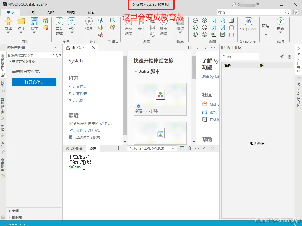The image size is (302, 226).
Task: Toggle the middle-row empty checkbox in 编辑 group
Action: pos(232,28)
